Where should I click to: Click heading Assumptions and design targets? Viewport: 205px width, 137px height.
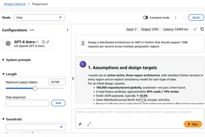click(x=122, y=68)
